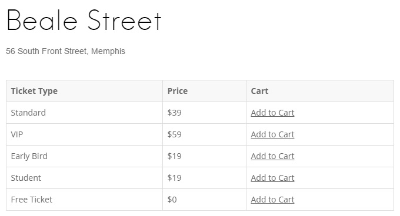Click the $39 Standard price
This screenshot has width=400, height=216.
[x=174, y=113]
